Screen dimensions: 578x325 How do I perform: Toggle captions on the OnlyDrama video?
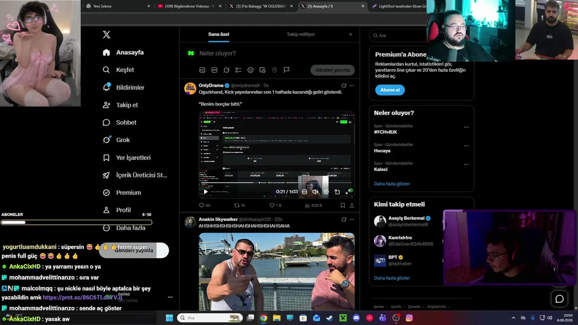point(304,192)
